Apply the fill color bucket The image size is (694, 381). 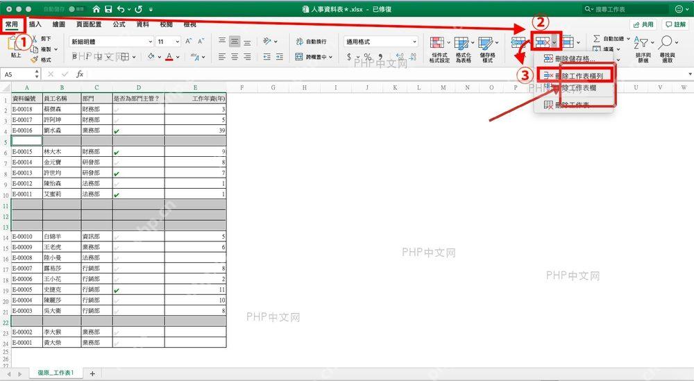pyautogui.click(x=151, y=57)
